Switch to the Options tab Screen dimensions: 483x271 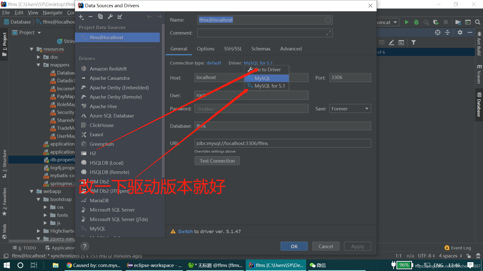coord(206,49)
